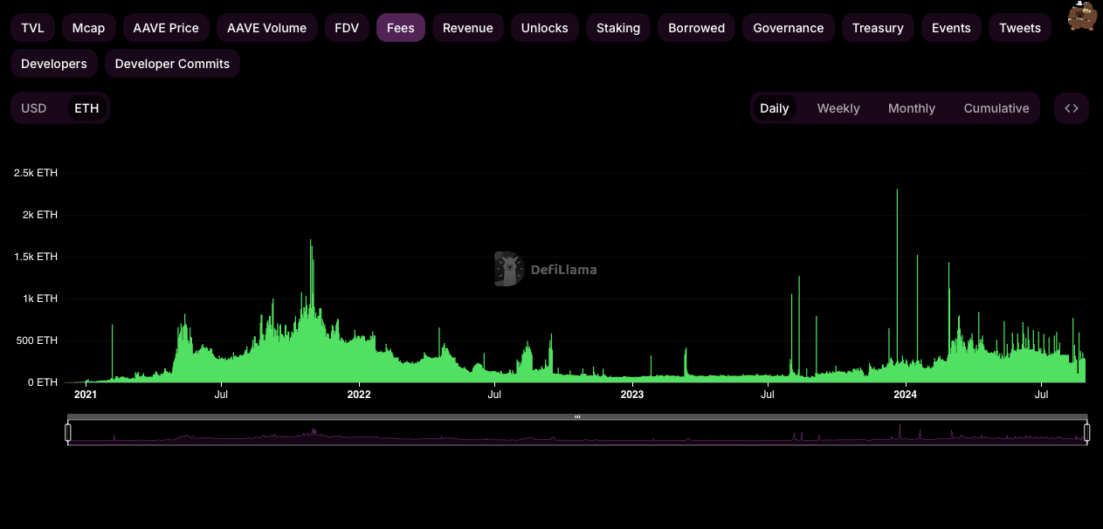The height and width of the screenshot is (529, 1103).
Task: Select the Daily interval
Action: (774, 108)
